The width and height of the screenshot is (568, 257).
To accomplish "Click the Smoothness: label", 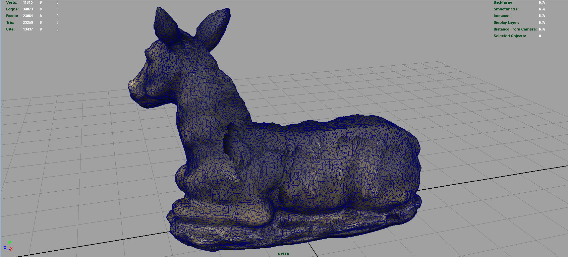I will tap(506, 9).
